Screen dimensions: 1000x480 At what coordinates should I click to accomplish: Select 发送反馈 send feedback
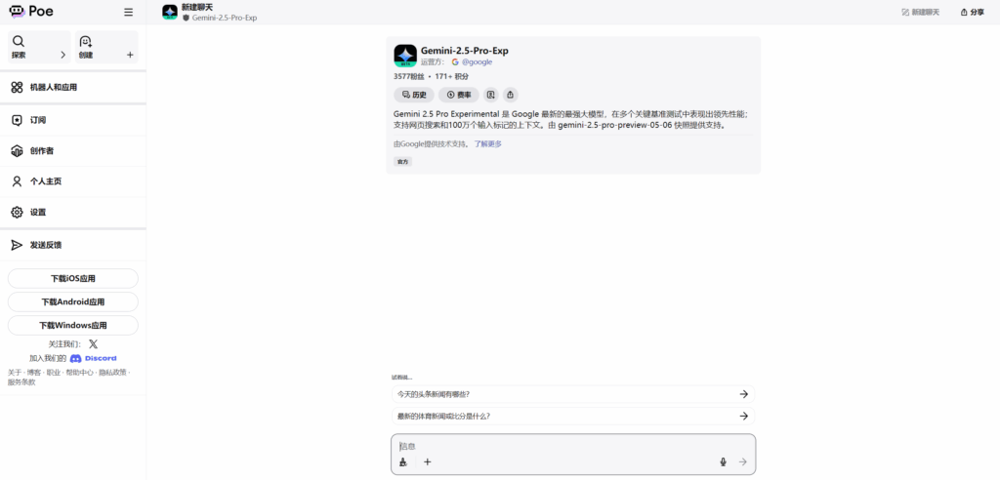(72, 245)
